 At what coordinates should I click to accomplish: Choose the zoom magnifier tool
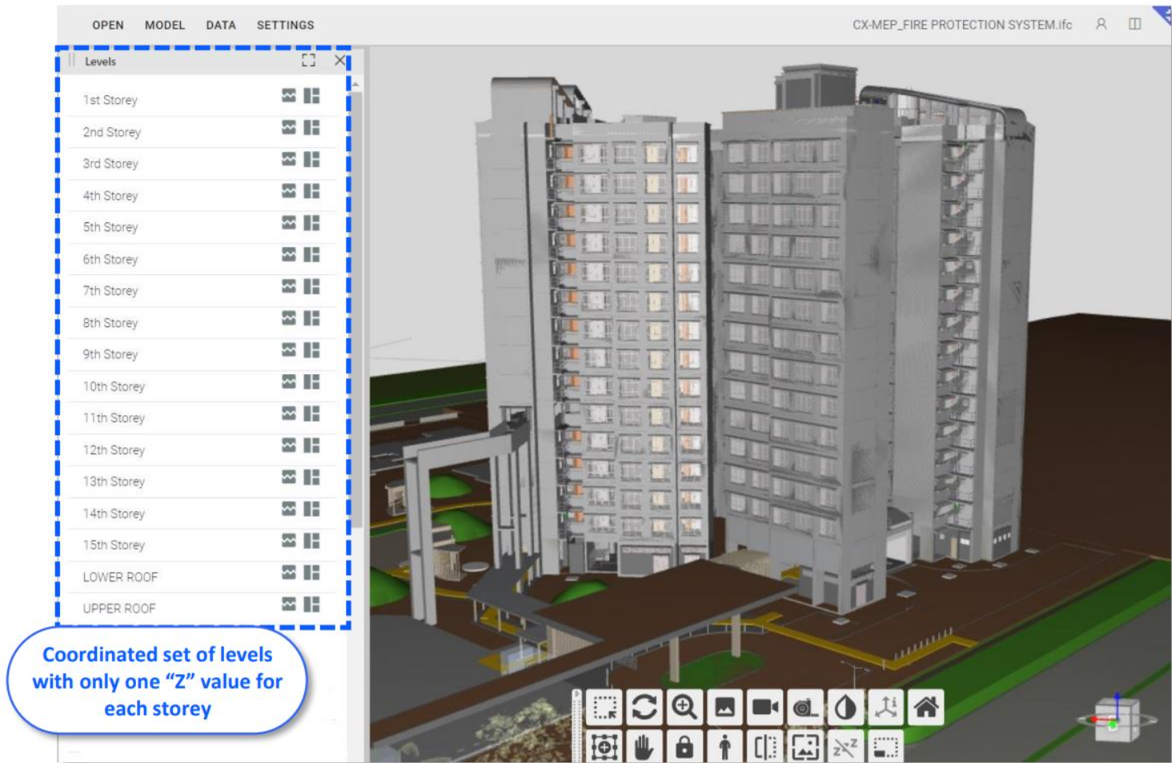pos(684,708)
